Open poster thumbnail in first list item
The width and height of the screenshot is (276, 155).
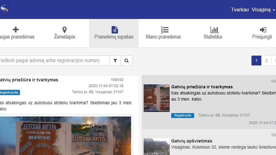point(156,98)
